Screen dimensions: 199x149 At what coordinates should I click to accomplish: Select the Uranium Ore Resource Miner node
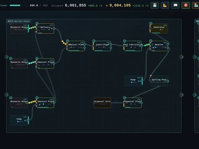point(19,29)
